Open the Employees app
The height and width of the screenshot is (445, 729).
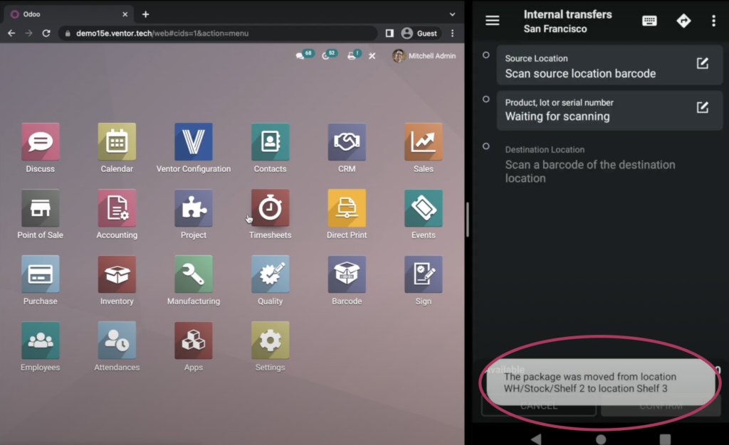[41, 340]
